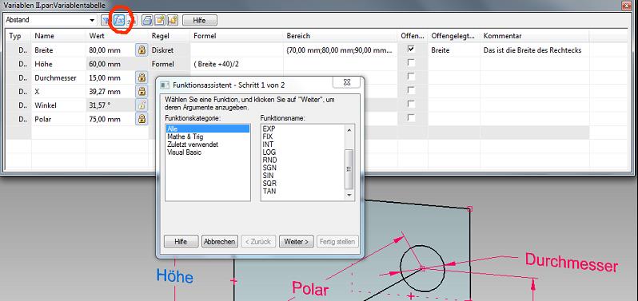Screen dimensions: 638x301
Task: Close the Funktionsassistent dialog with X
Action: click(x=346, y=82)
